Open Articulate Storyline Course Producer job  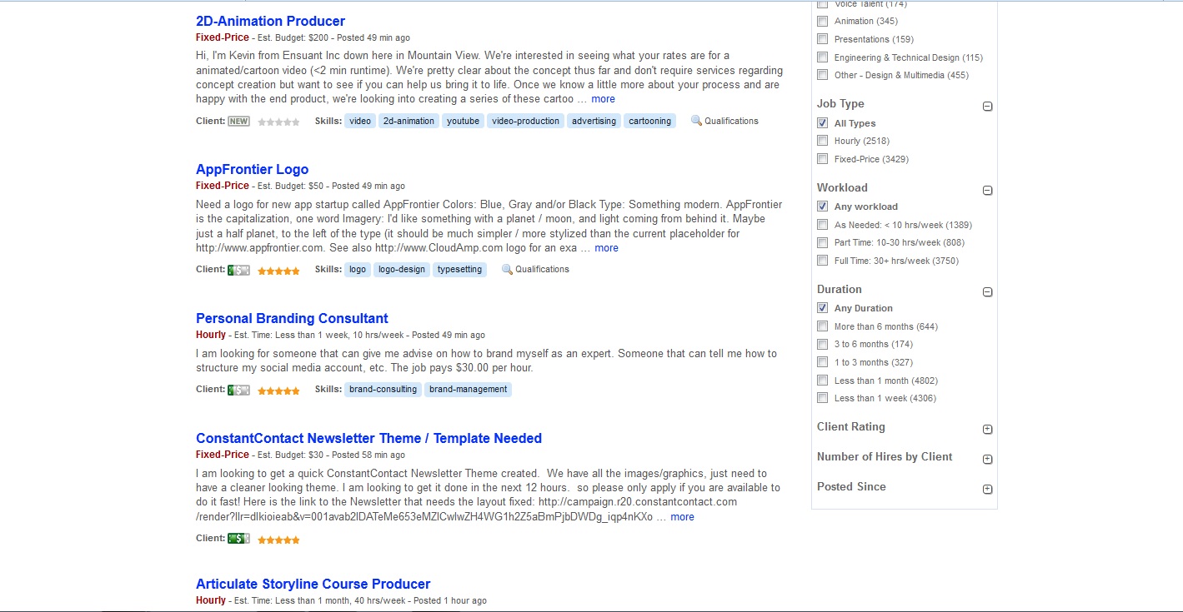coord(313,585)
